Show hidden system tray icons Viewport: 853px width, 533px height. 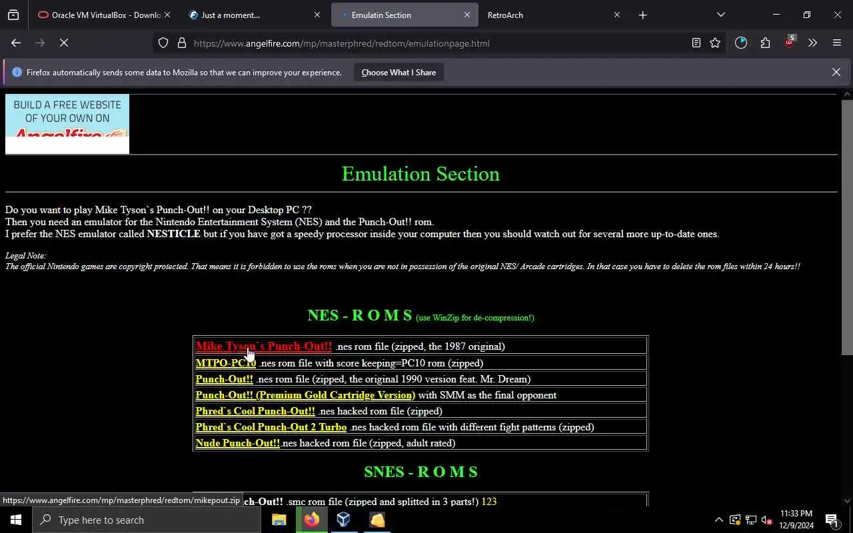tap(718, 520)
